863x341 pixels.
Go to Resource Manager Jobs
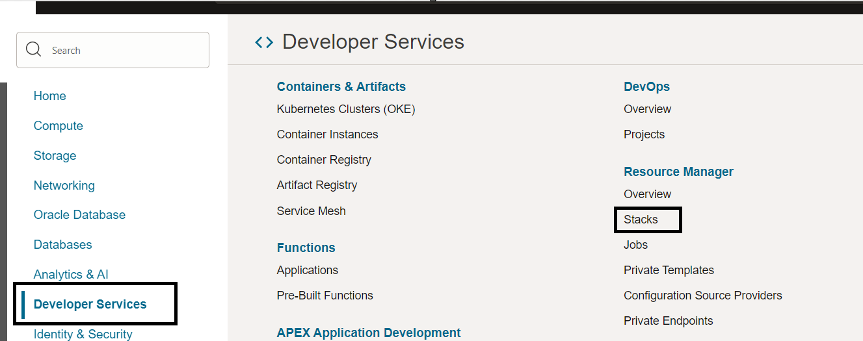[636, 245]
